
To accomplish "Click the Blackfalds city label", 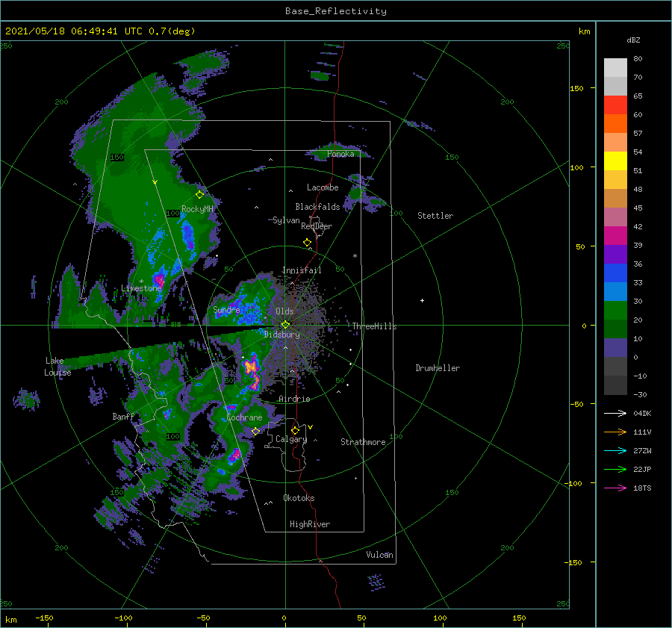I will coord(317,207).
